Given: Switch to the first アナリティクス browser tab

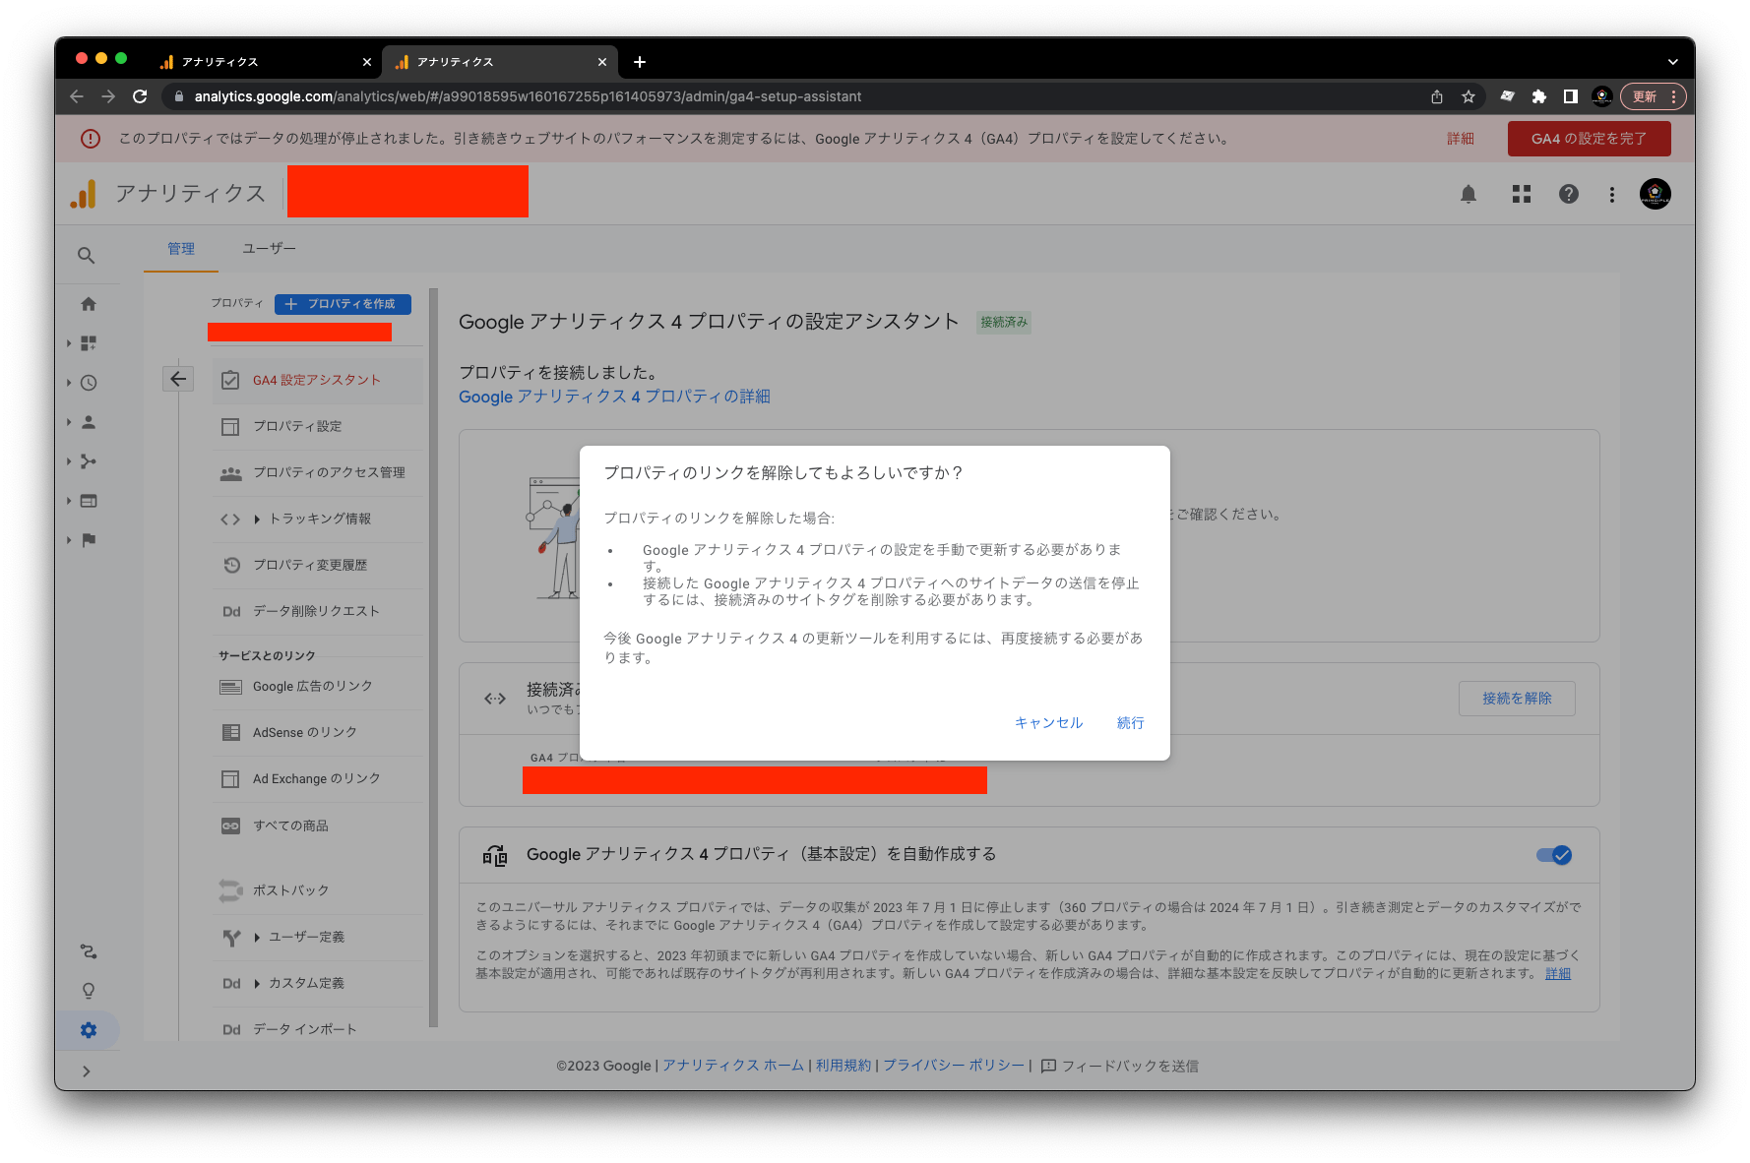Looking at the screenshot, I should (x=264, y=62).
